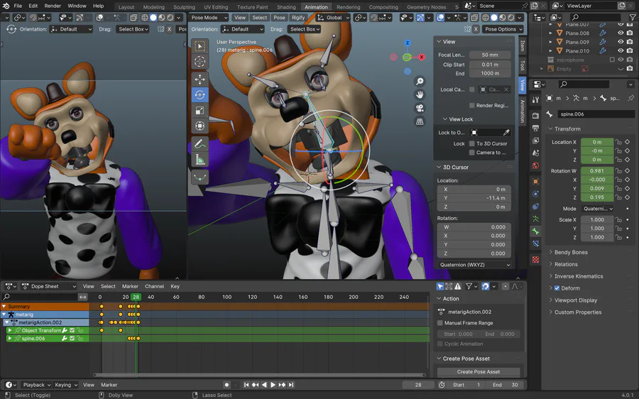Click the Create Pose Asset button
Image resolution: width=639 pixels, height=399 pixels.
pyautogui.click(x=479, y=372)
